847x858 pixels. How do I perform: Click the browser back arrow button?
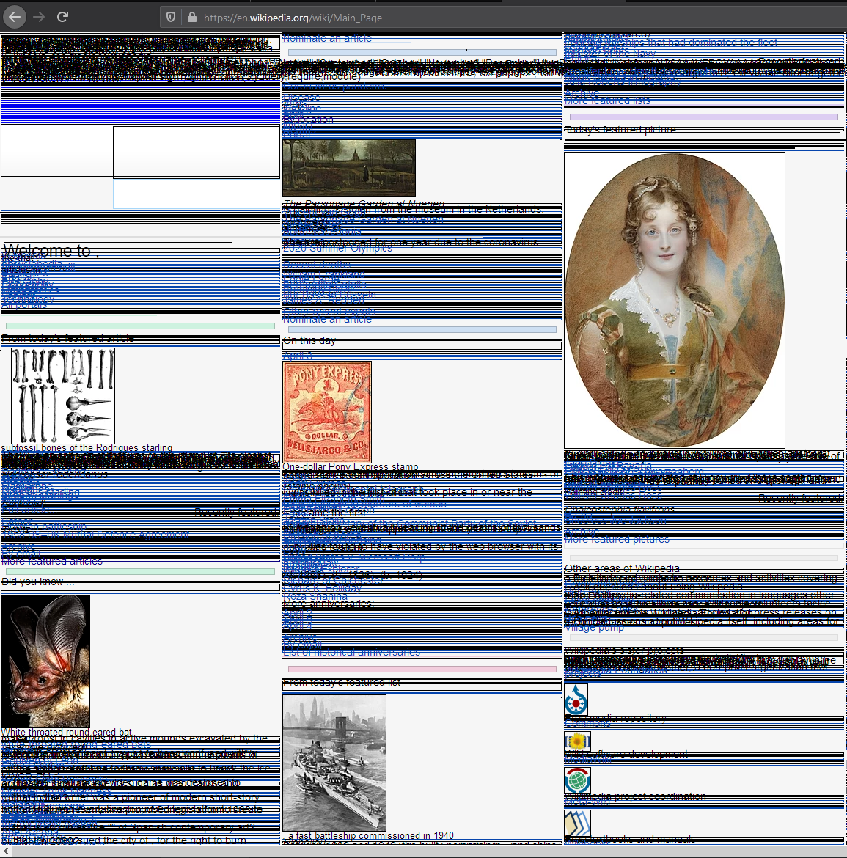click(x=14, y=17)
